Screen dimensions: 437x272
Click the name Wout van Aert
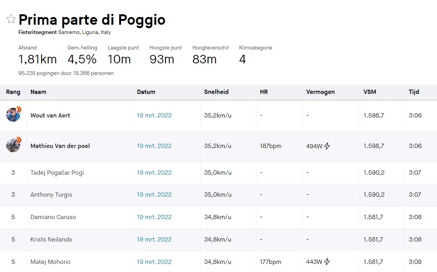pyautogui.click(x=50, y=115)
